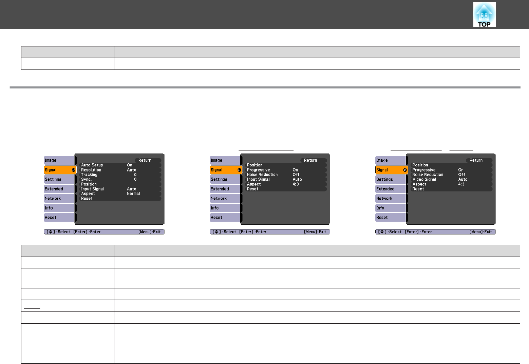
Task: Click the TOP home icon
Action: click(x=484, y=15)
